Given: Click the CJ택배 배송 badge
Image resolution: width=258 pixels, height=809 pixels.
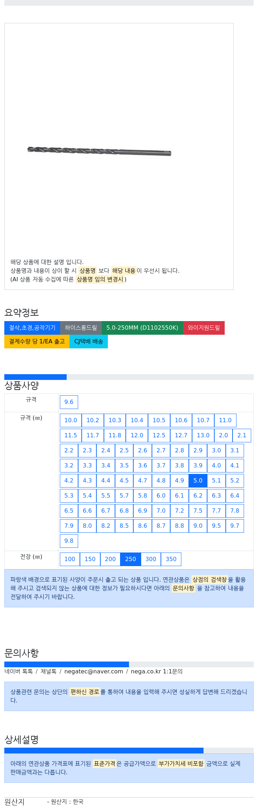Looking at the screenshot, I should (89, 342).
